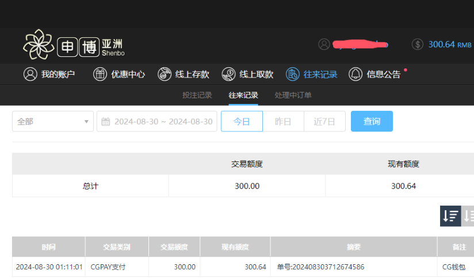Open 线上存款 menu
474x278 pixels.
[184, 74]
